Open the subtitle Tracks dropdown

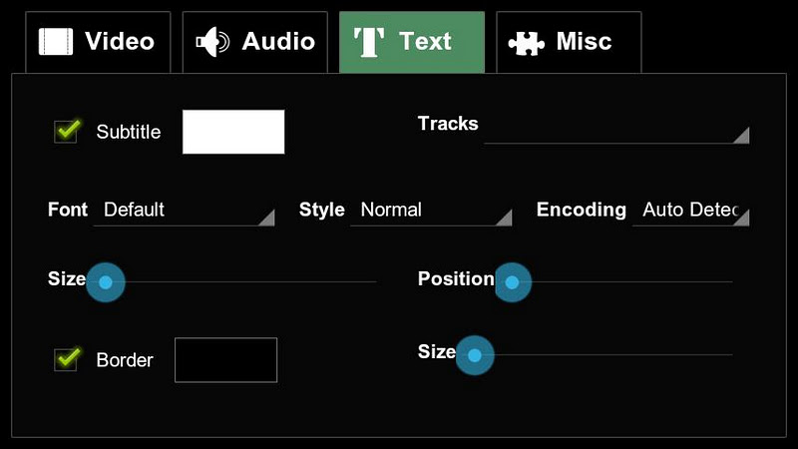tap(616, 132)
